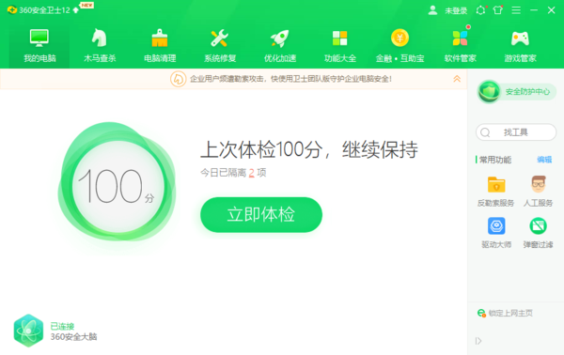Switch to the 电脑清理 cleanup tab
The image size is (564, 355).
(x=160, y=46)
